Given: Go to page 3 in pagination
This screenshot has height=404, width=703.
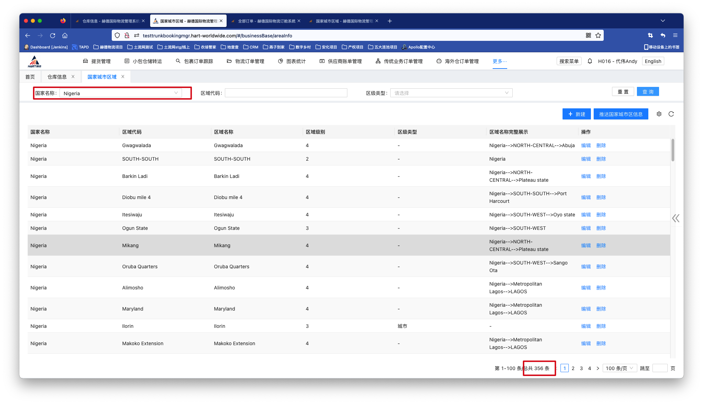Looking at the screenshot, I should 581,368.
